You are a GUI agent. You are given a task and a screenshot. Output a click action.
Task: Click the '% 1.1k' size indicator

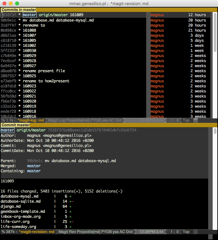pyautogui.click(x=8, y=120)
